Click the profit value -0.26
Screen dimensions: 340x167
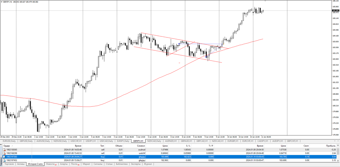pyautogui.click(x=333, y=150)
